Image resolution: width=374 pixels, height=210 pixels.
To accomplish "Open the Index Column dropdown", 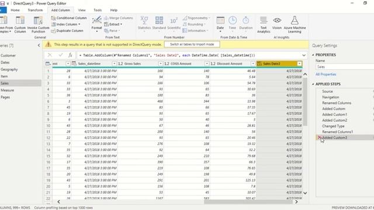I will pos(66,24).
